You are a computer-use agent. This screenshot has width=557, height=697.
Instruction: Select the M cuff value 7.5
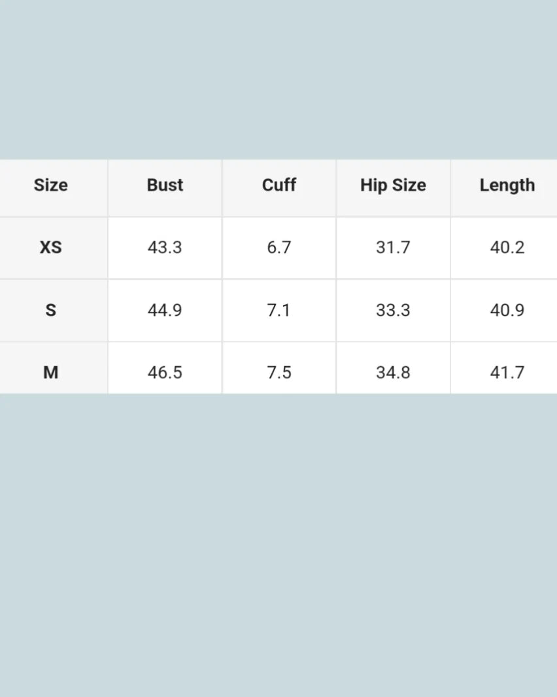click(x=279, y=372)
